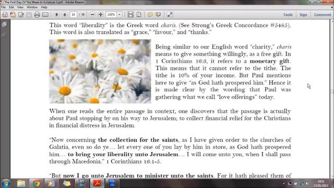334x188 pixels.
Task: Click the Save file toolbar icon
Action: pyautogui.click(x=29, y=15)
